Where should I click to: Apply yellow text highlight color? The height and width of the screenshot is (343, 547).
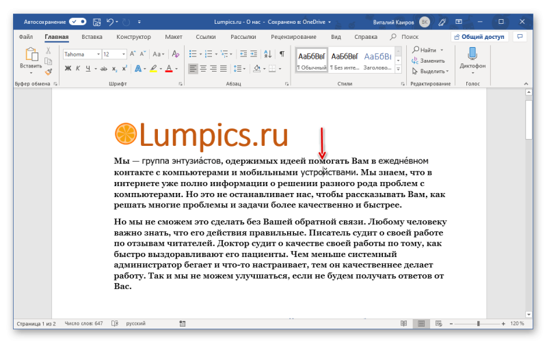pyautogui.click(x=153, y=68)
